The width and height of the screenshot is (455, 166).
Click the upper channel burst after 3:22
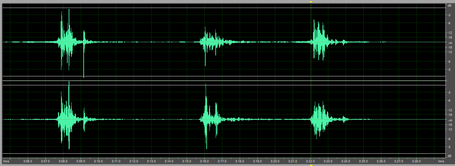click(320, 41)
